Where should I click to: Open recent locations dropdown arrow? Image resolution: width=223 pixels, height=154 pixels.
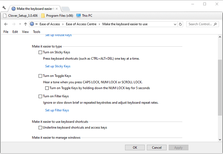point(20,24)
